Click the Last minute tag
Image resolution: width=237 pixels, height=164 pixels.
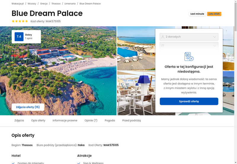(x=197, y=14)
